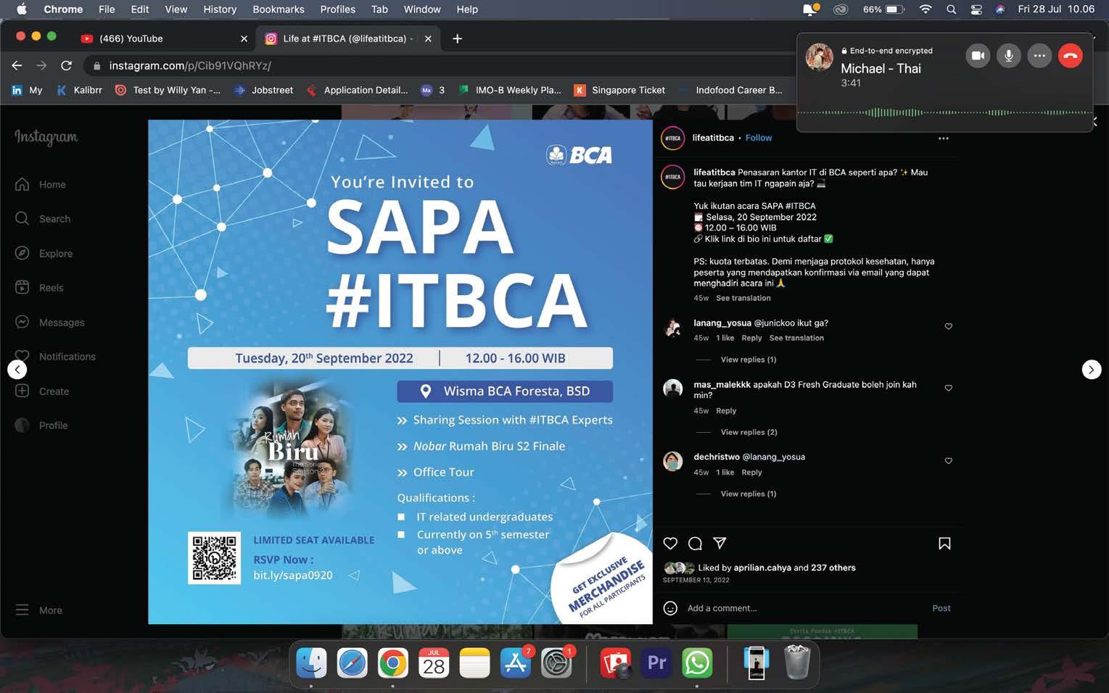Open Singapore Ticket bookmark
This screenshot has width=1109, height=693.
(620, 90)
